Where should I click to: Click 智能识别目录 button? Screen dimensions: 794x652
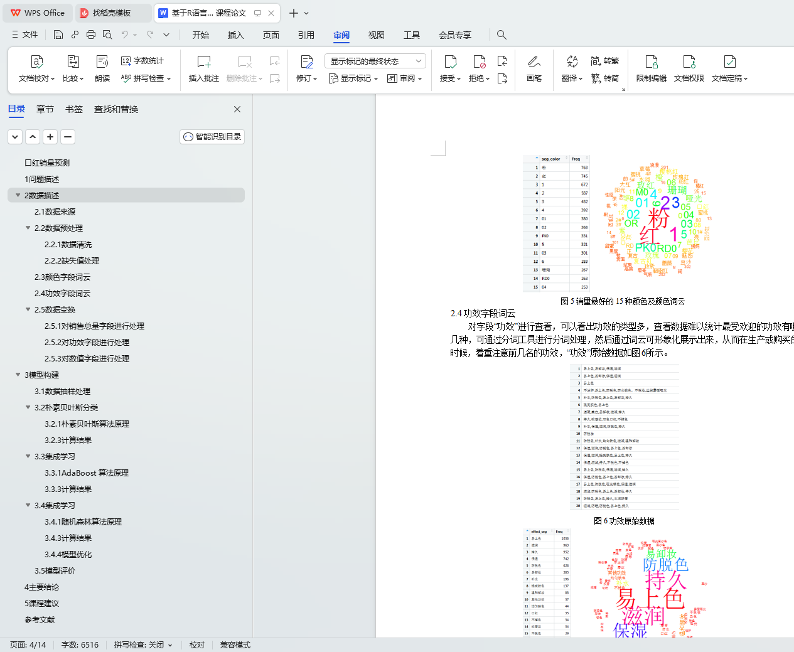click(x=212, y=137)
